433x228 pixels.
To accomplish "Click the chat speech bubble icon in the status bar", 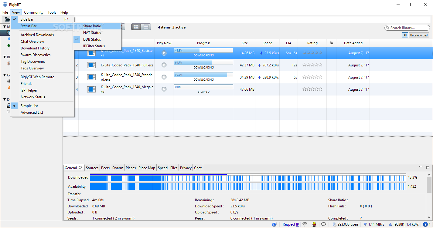I will click(324, 224).
